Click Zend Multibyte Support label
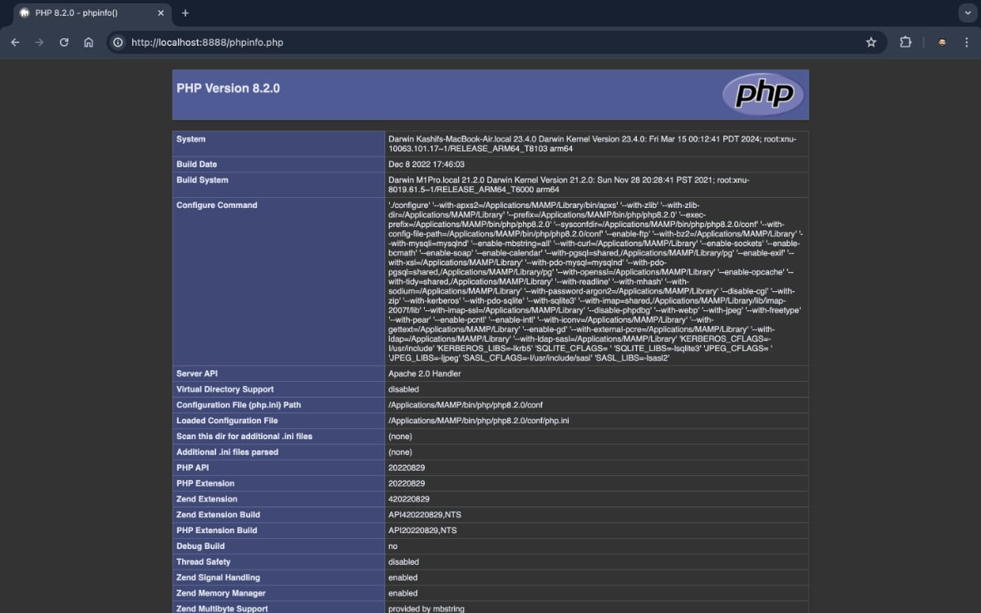Screen dimensions: 981x613 point(222,608)
